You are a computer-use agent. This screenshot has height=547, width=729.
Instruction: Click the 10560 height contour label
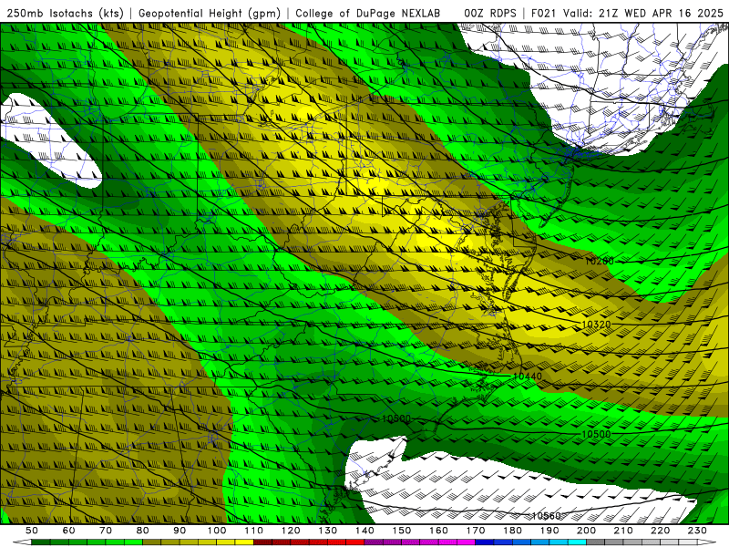pyautogui.click(x=546, y=516)
